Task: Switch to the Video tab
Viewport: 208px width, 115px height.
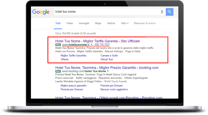Action: click(70, 23)
